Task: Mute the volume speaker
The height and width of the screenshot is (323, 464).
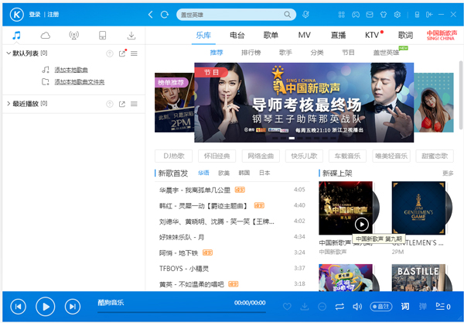Action: (x=357, y=307)
